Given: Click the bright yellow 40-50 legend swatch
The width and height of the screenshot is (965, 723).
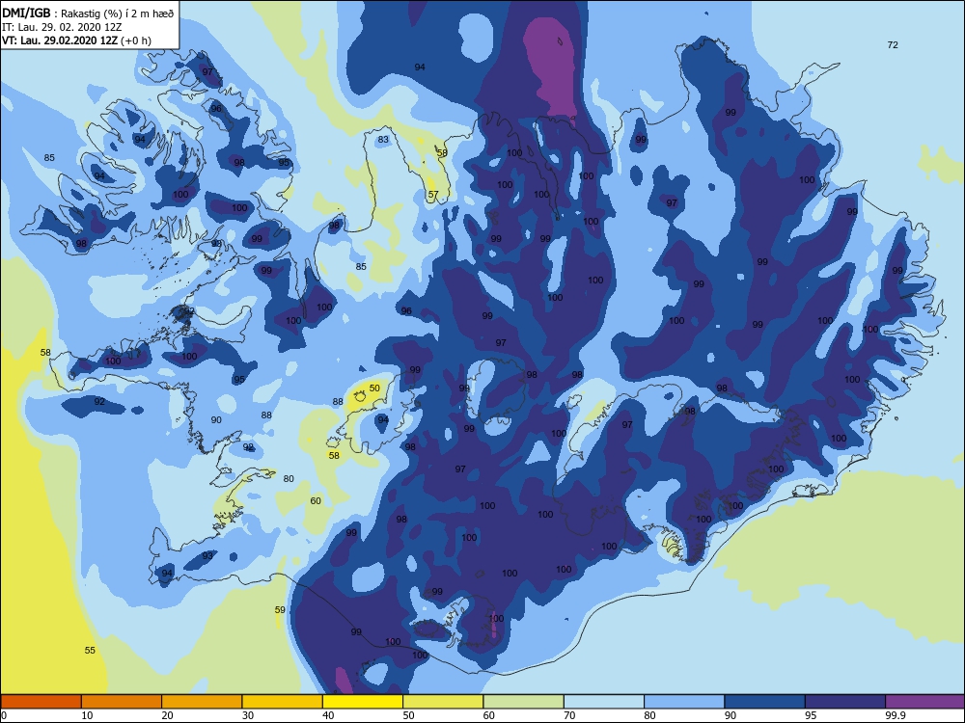Looking at the screenshot, I should (363, 702).
